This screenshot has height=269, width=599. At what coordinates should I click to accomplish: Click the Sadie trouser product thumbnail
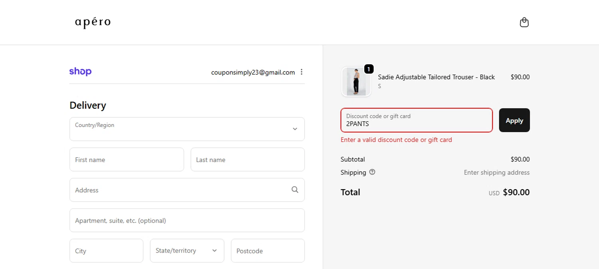(x=356, y=81)
